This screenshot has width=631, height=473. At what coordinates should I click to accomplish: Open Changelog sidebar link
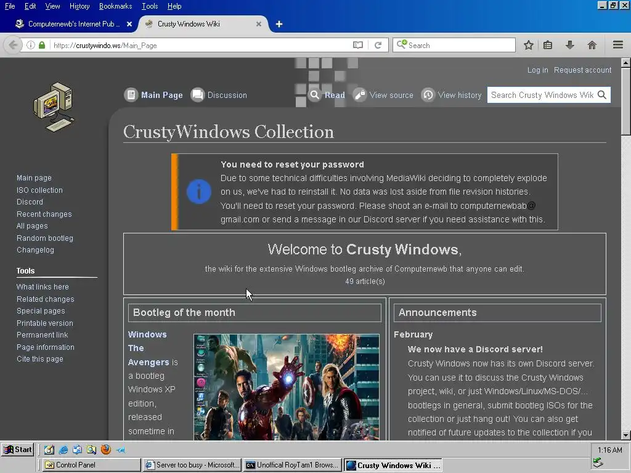point(35,250)
